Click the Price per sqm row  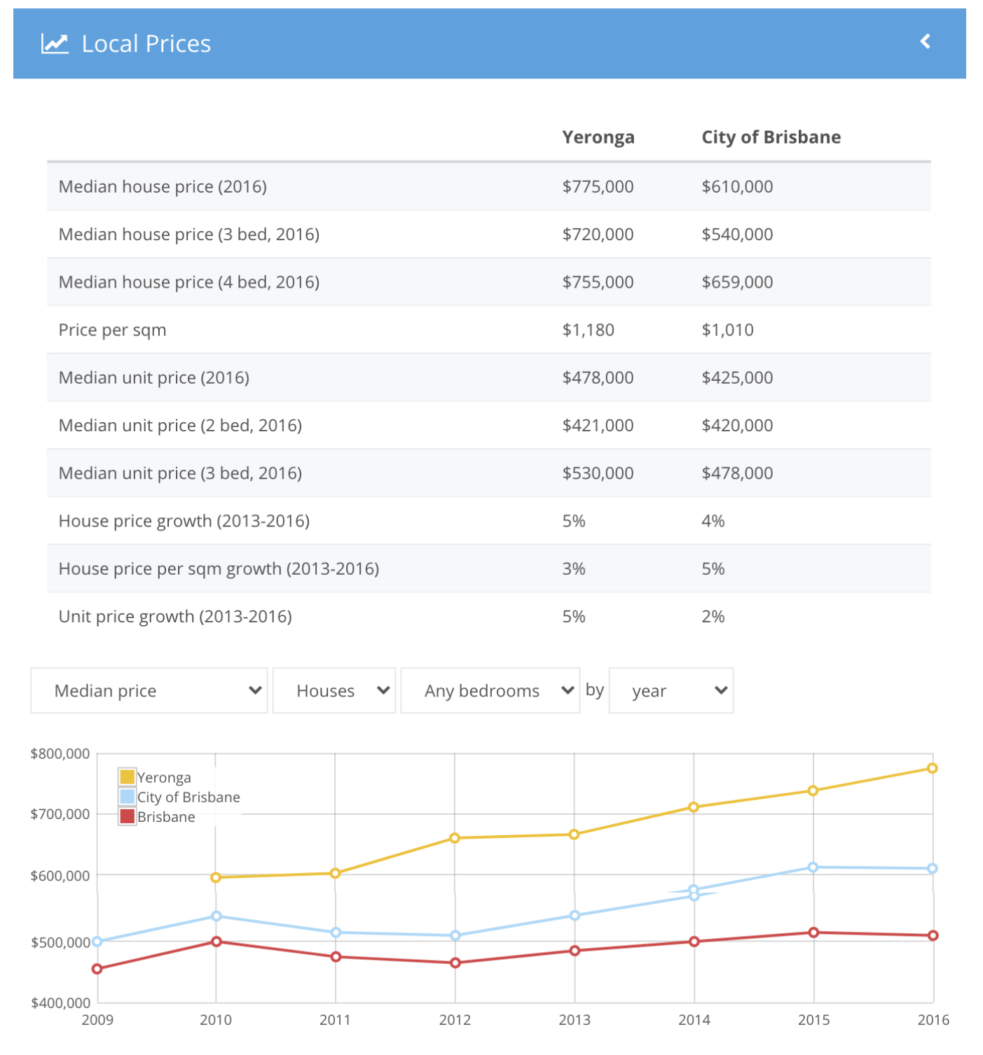(x=489, y=330)
